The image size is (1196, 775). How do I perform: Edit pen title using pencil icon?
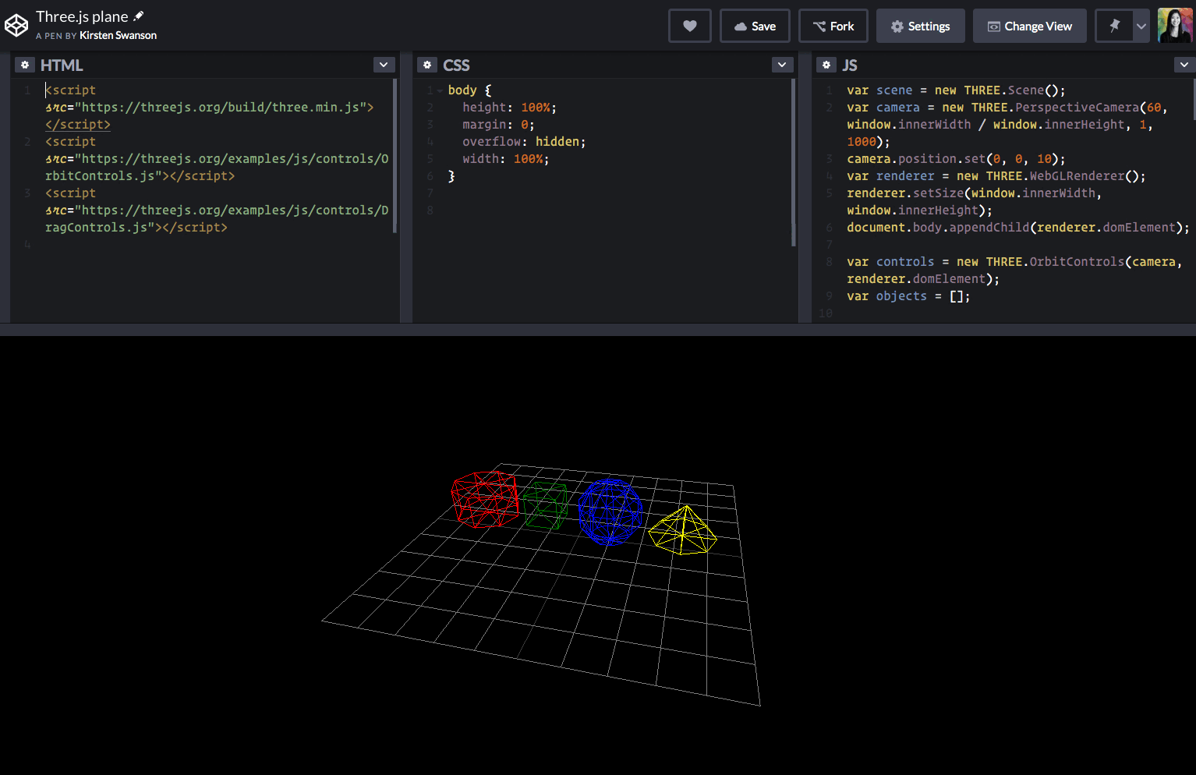click(139, 16)
